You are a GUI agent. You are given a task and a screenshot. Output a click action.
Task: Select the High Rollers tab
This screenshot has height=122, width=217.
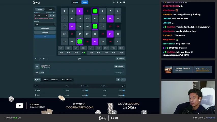pos(55,80)
